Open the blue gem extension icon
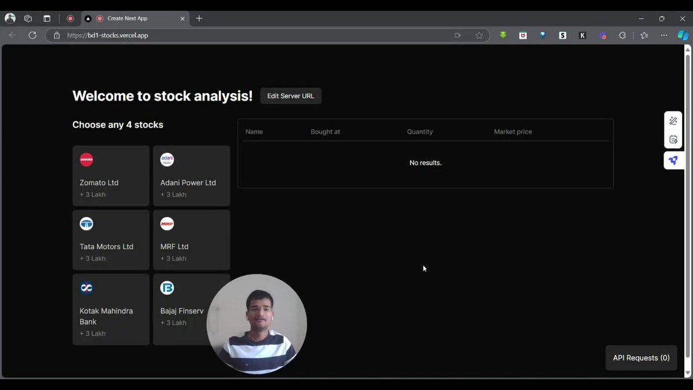Image resolution: width=693 pixels, height=390 pixels. point(543,35)
